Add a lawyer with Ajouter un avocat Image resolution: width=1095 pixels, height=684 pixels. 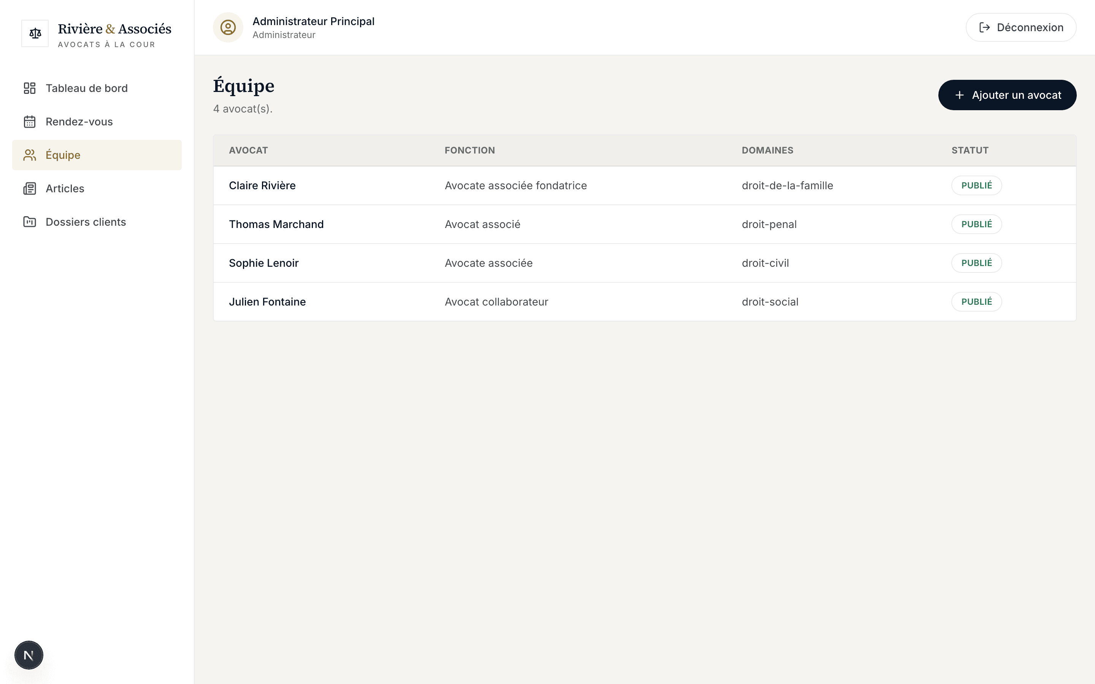(1007, 95)
